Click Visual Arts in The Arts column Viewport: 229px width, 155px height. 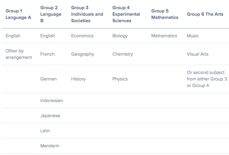click(x=198, y=54)
